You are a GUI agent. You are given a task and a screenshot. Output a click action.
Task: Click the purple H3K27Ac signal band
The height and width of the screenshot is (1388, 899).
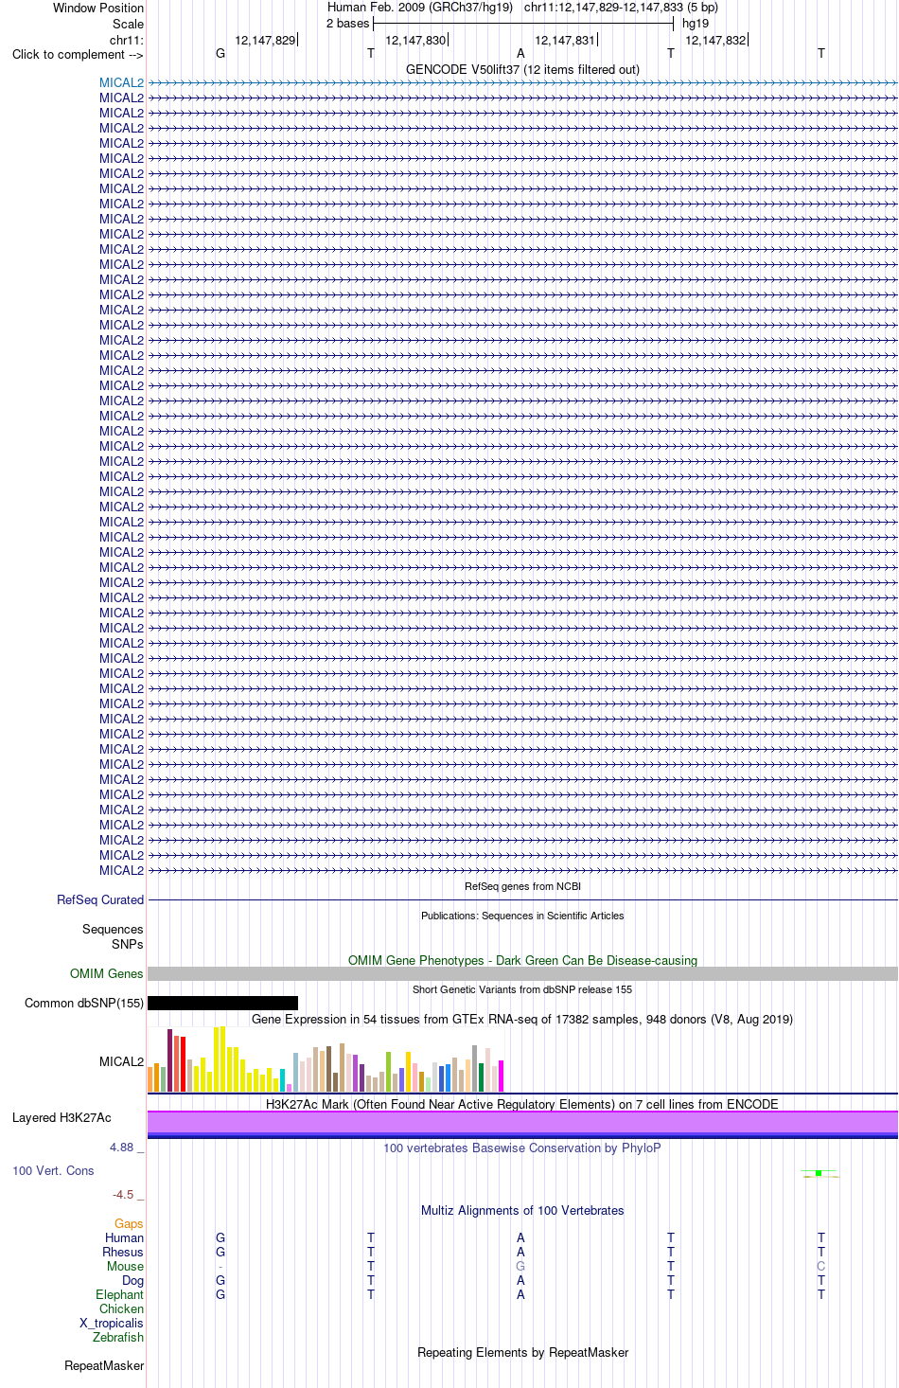(522, 1122)
